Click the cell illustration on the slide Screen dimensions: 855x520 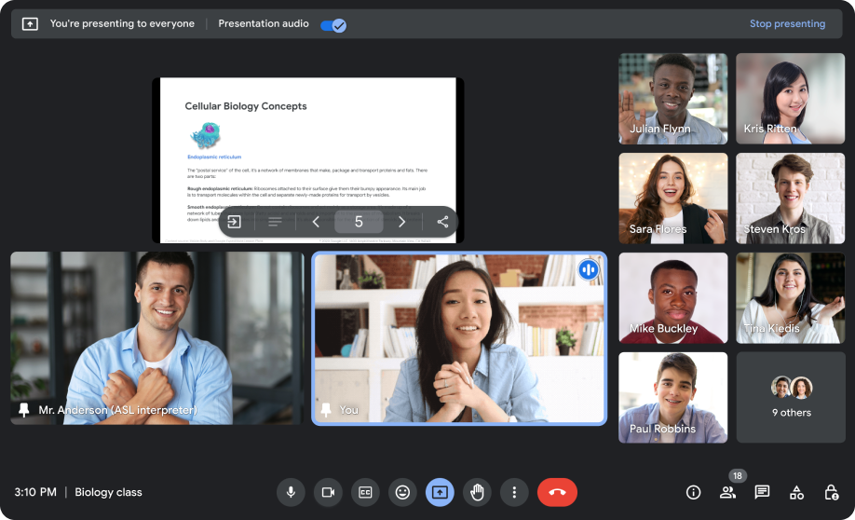[206, 135]
